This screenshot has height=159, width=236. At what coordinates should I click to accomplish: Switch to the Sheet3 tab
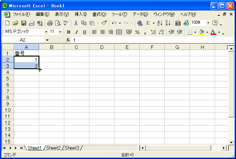click(72, 148)
